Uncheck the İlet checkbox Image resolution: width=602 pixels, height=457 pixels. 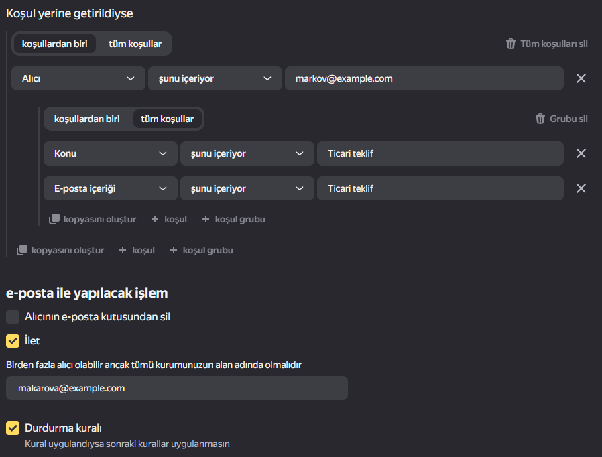[x=13, y=340]
